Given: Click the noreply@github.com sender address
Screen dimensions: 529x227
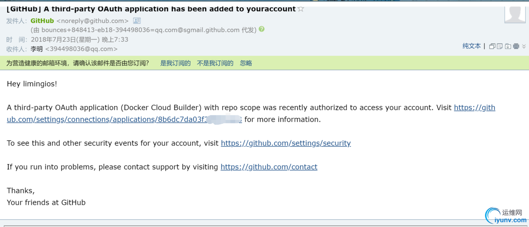Looking at the screenshot, I should click(93, 21).
